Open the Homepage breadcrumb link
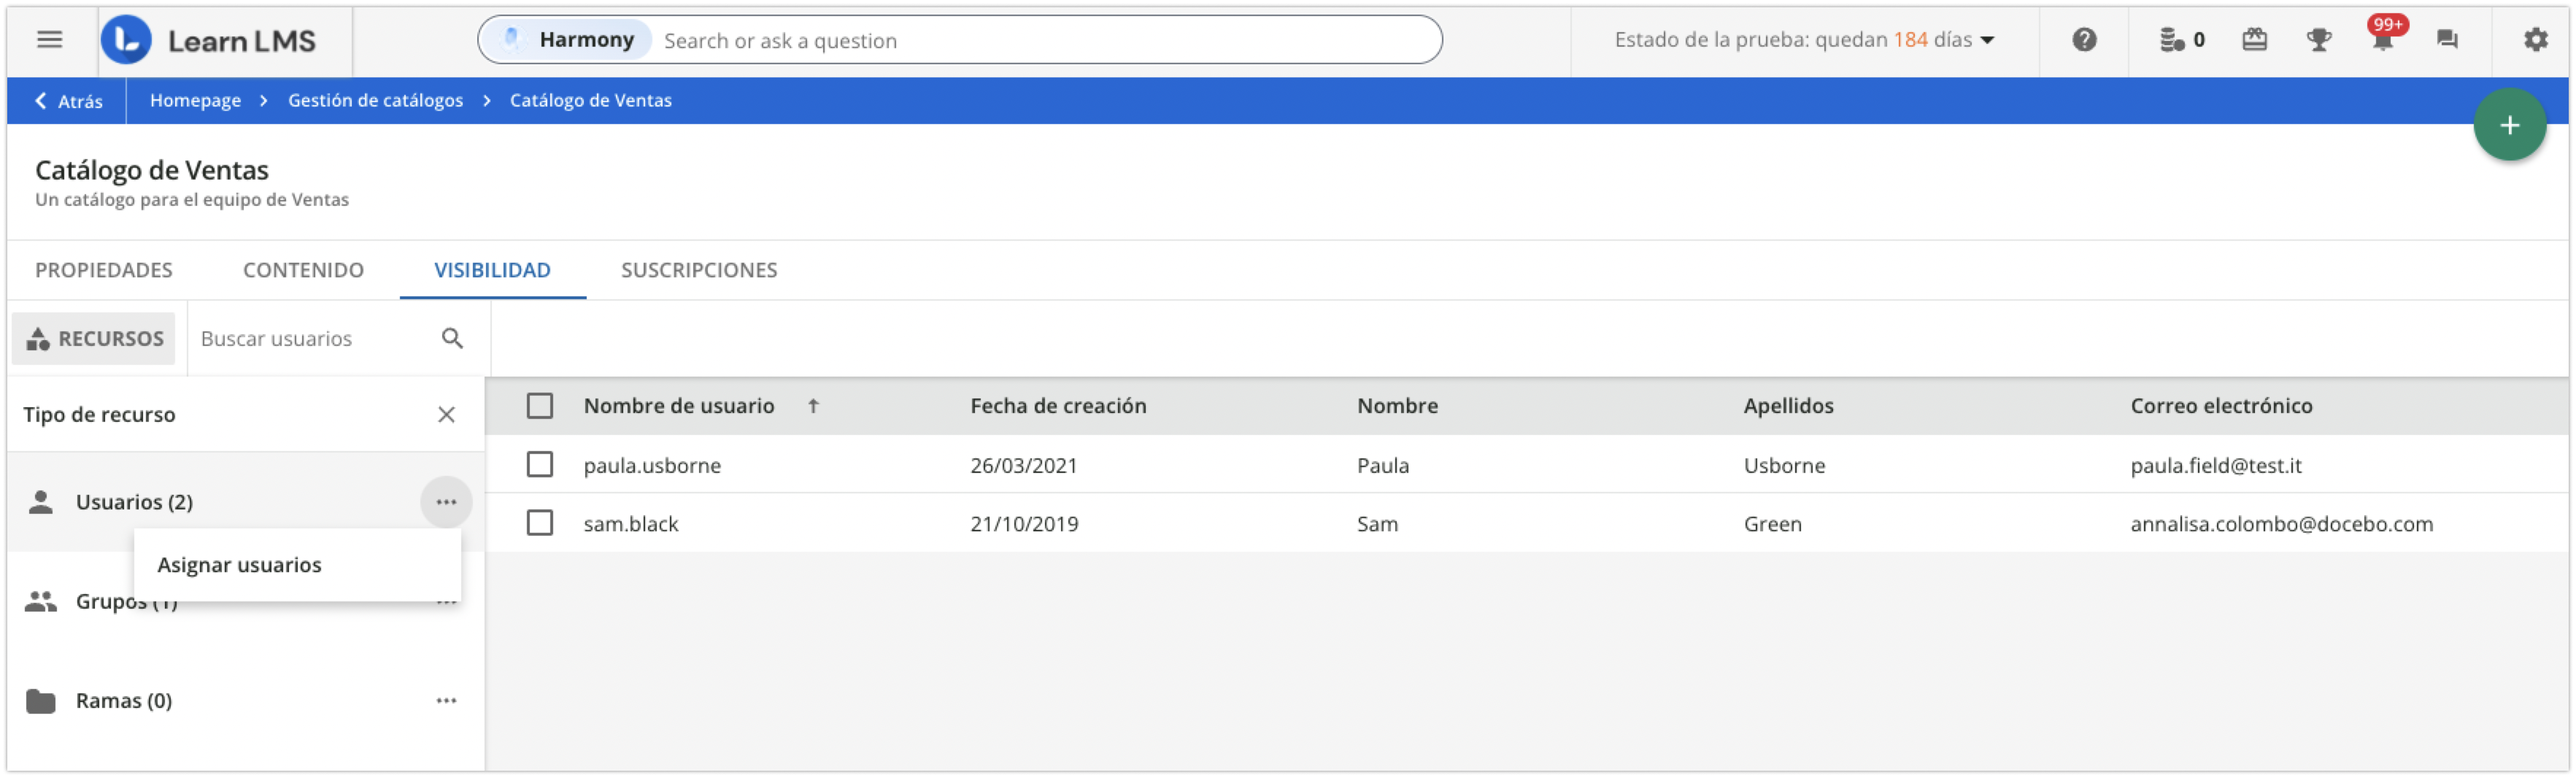The height and width of the screenshot is (778, 2576). point(195,100)
